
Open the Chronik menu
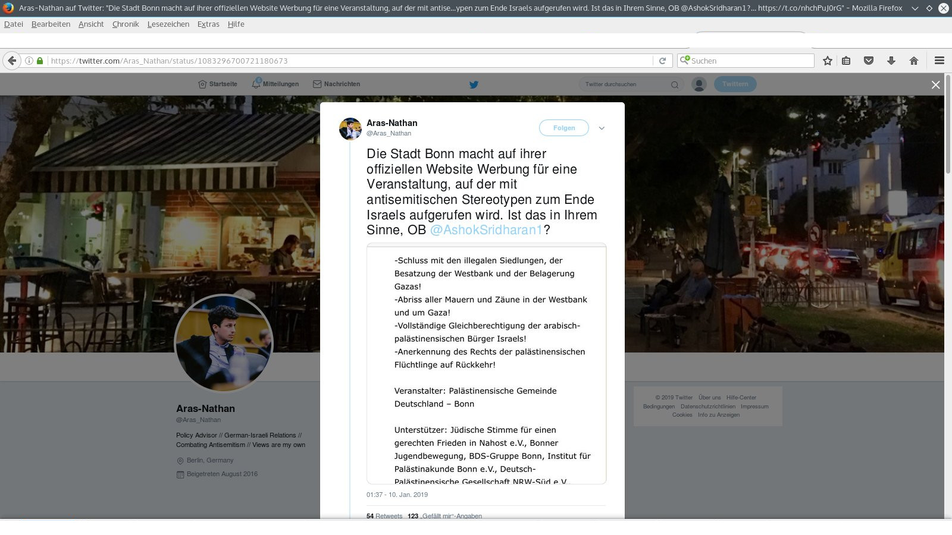pyautogui.click(x=126, y=24)
